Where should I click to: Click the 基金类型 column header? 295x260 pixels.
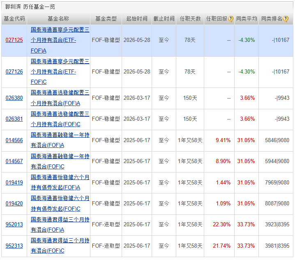106,18
